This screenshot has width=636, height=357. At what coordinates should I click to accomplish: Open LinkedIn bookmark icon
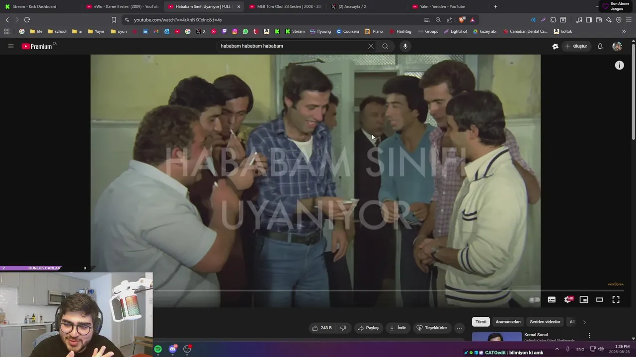[145, 31]
